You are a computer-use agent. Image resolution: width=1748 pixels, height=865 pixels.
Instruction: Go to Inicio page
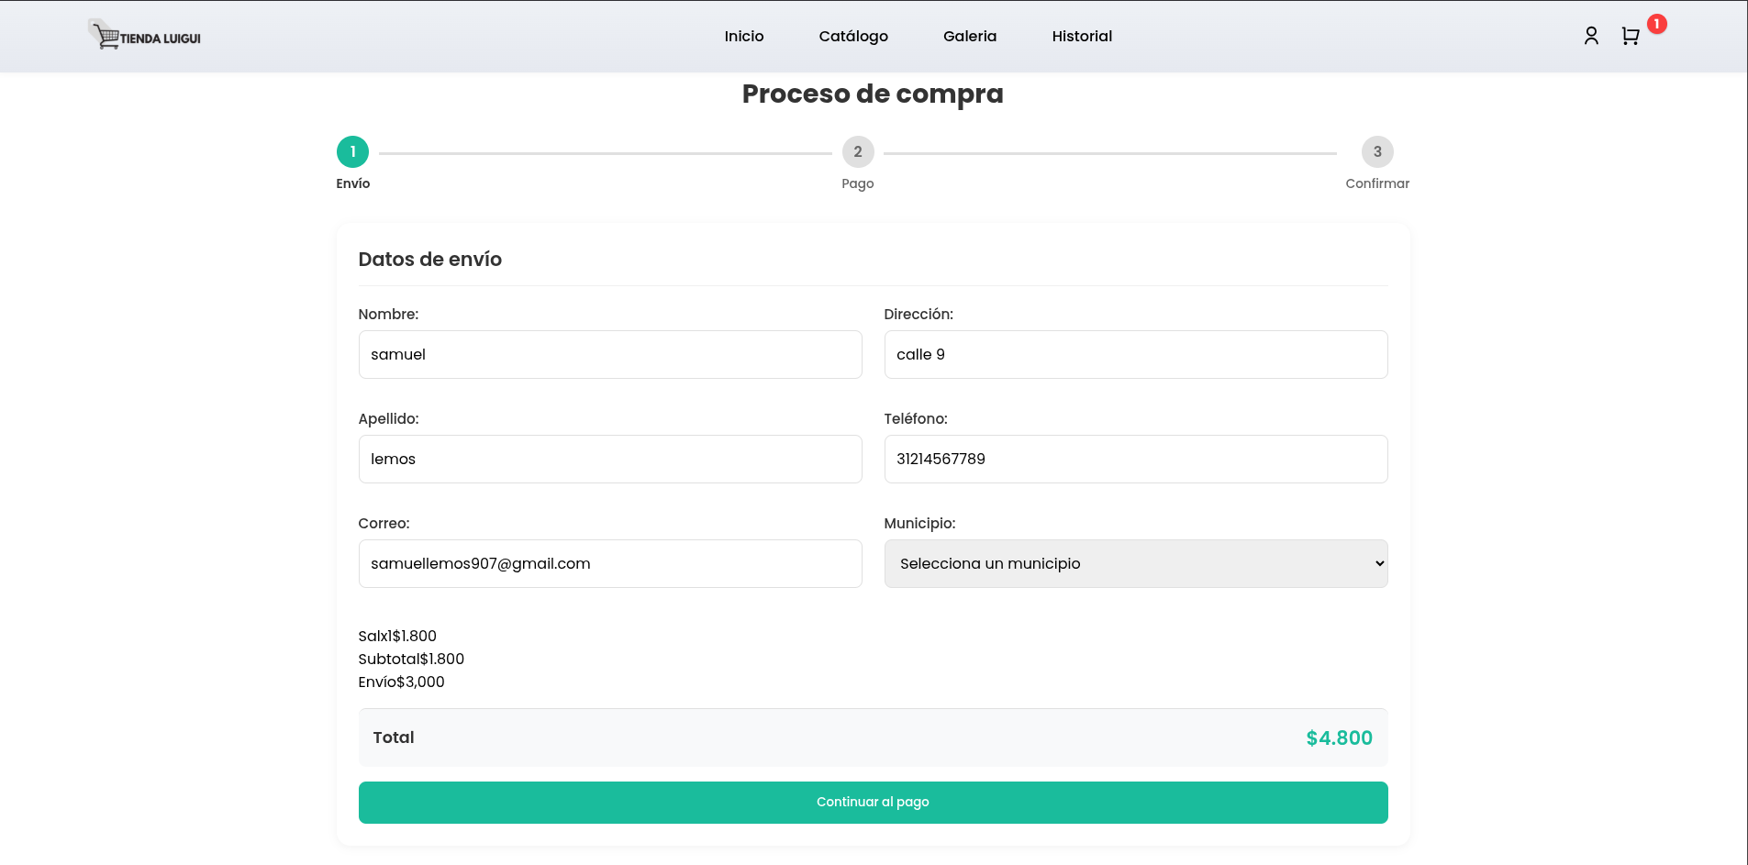click(743, 37)
